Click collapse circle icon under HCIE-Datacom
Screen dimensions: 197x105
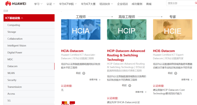[176, 73]
